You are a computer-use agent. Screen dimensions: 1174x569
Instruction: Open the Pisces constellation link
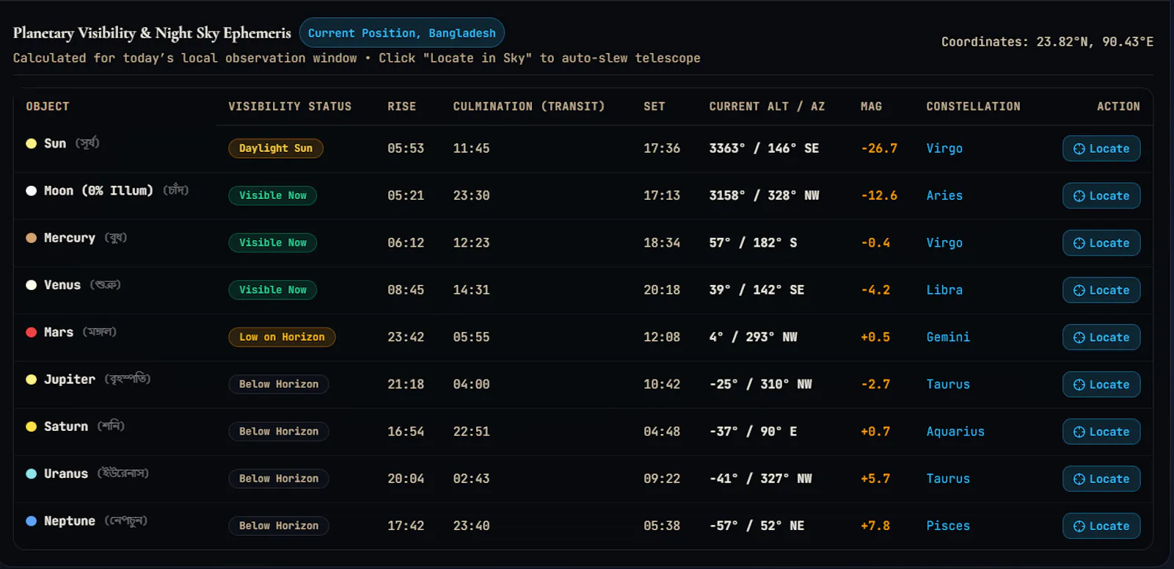pyautogui.click(x=948, y=526)
